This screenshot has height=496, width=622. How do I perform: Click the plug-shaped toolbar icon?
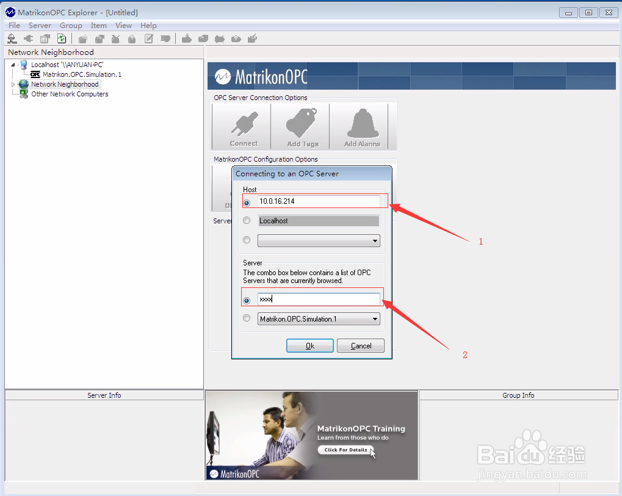[x=29, y=38]
